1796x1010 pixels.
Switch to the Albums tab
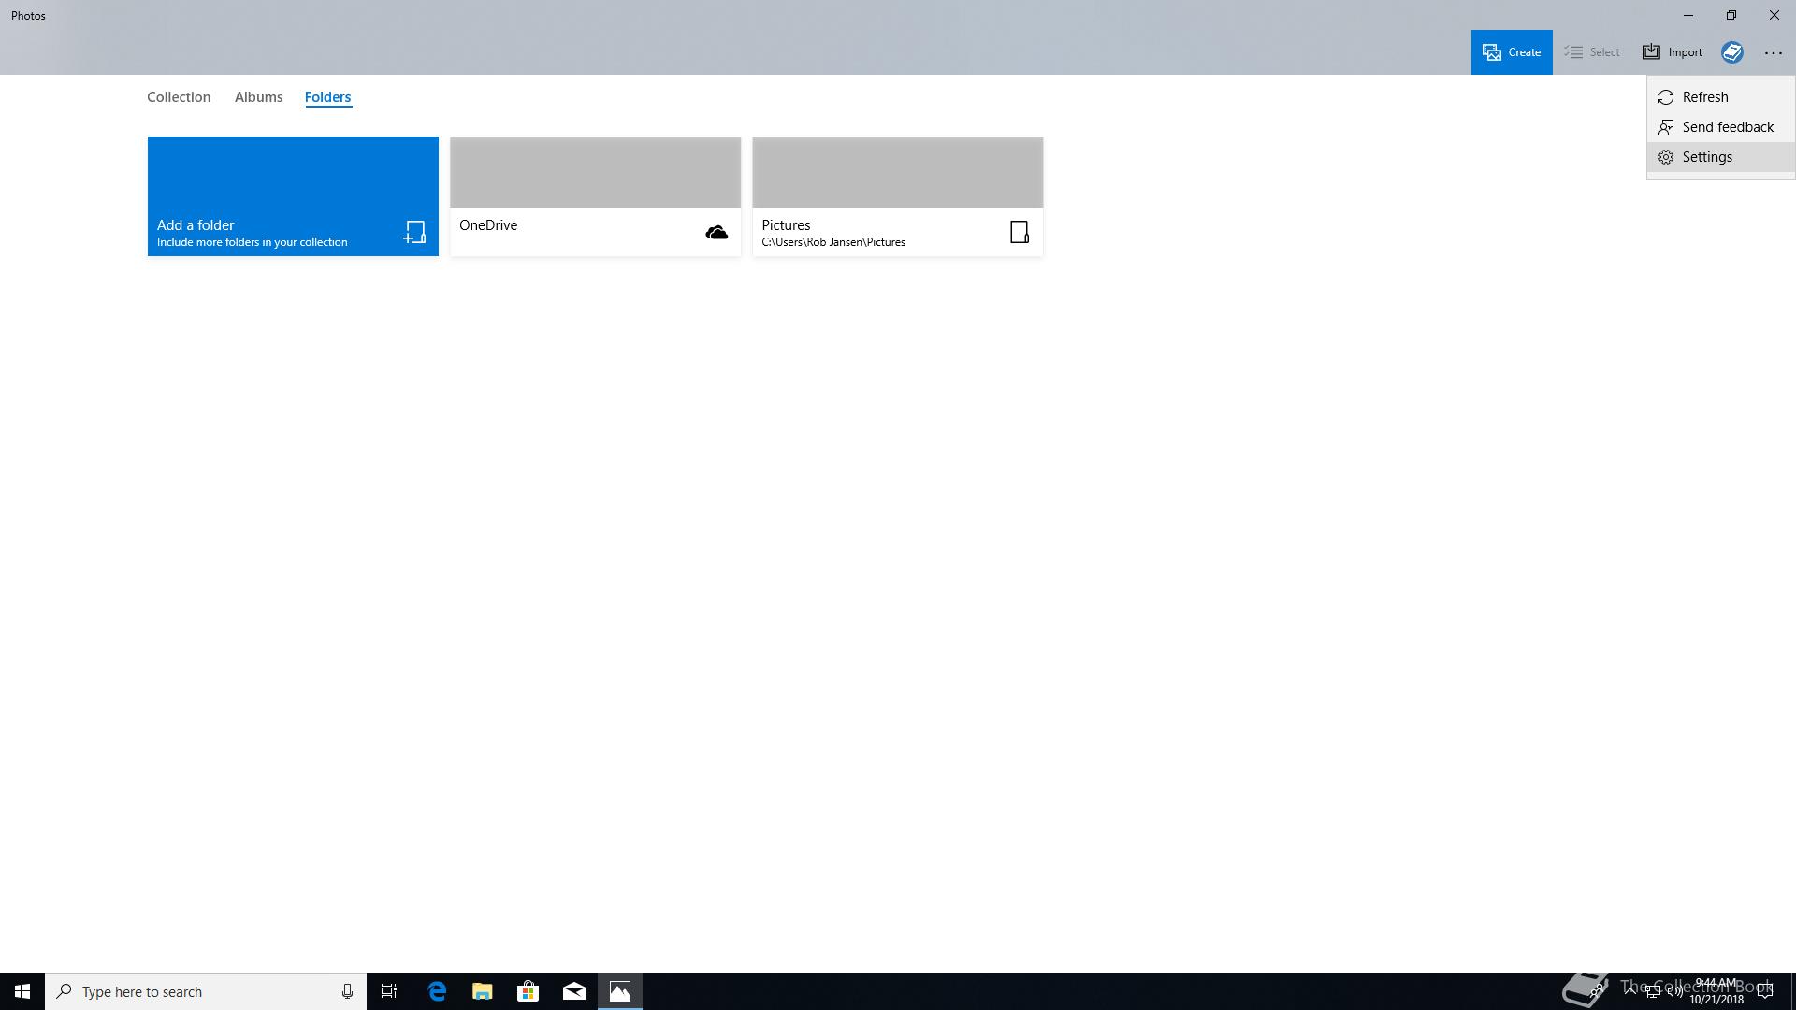point(258,97)
